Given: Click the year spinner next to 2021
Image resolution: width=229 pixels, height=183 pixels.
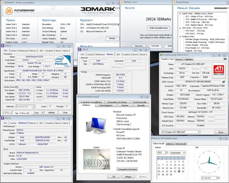Looking at the screenshot, I should pyautogui.click(x=167, y=152).
